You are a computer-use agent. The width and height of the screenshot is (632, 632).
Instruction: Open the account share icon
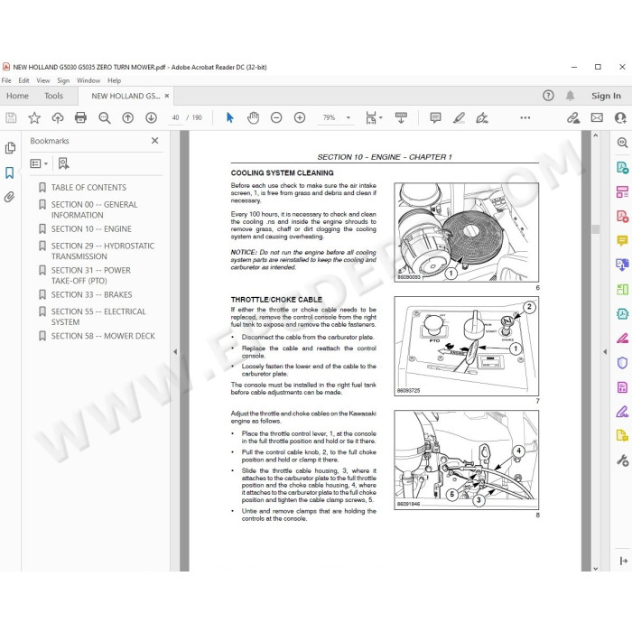[620, 117]
